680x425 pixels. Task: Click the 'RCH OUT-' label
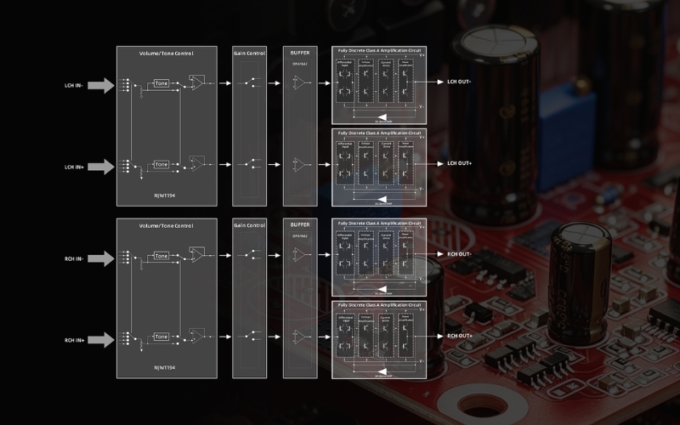(459, 254)
